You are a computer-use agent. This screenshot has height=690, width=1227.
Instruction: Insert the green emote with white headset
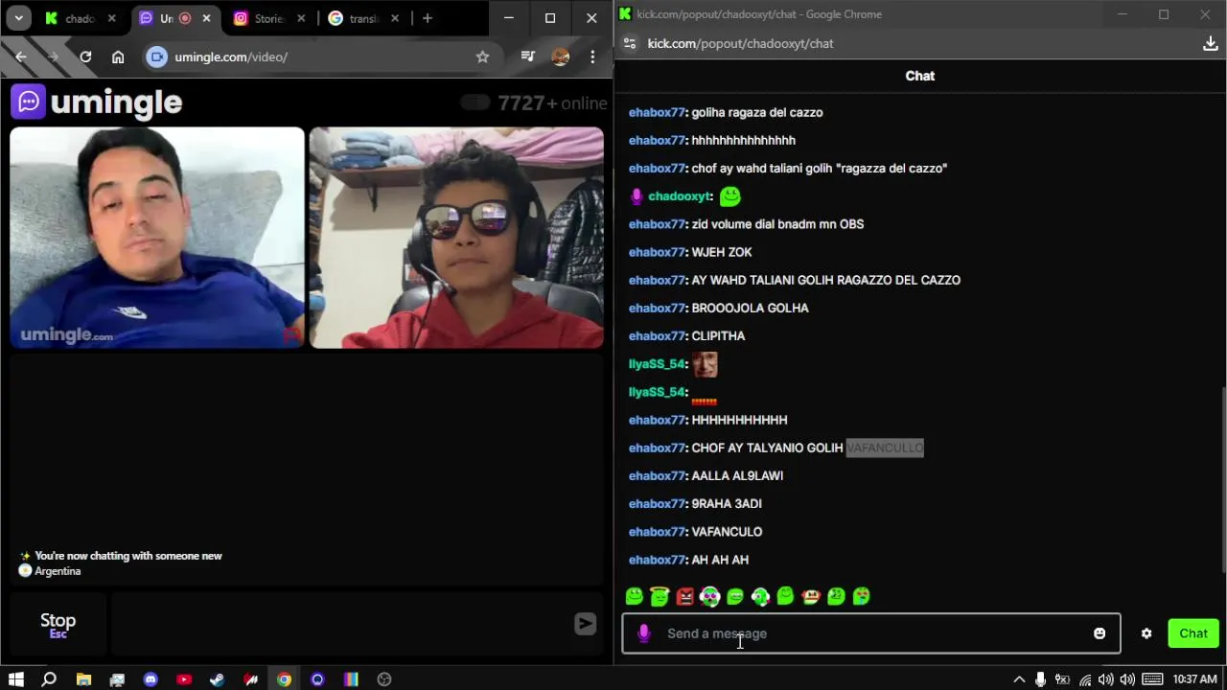point(760,596)
